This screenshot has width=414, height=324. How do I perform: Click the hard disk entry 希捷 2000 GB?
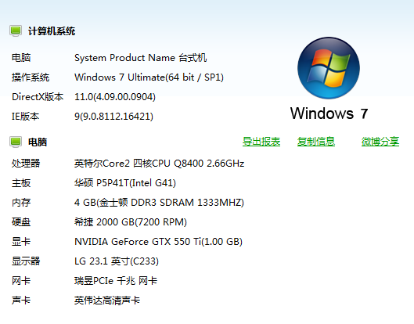(131, 222)
